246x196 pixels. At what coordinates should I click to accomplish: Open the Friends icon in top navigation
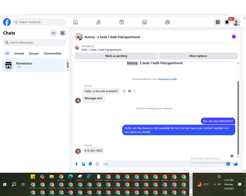pos(98,22)
